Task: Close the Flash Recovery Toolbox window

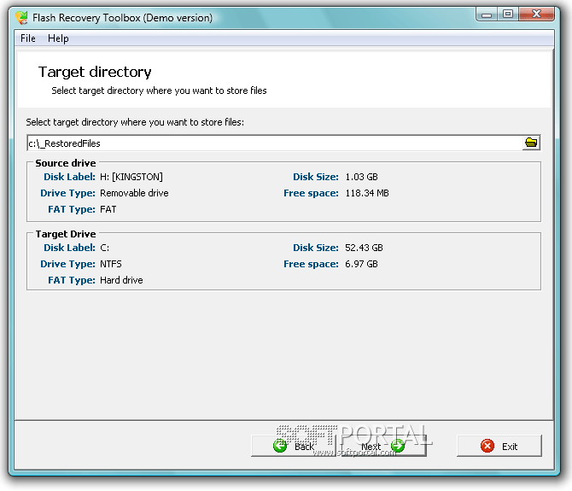Action: coord(536,15)
